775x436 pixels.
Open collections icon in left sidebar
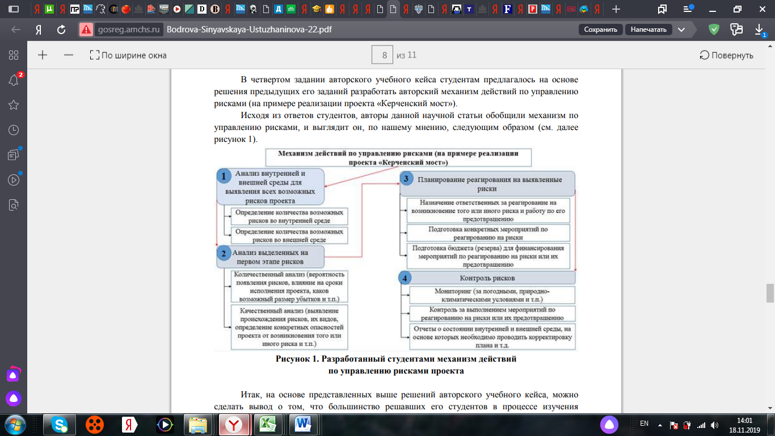pos(14,154)
